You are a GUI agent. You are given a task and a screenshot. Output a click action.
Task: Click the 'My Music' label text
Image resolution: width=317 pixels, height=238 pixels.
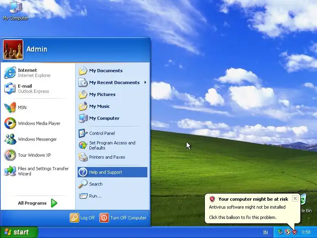(99, 106)
